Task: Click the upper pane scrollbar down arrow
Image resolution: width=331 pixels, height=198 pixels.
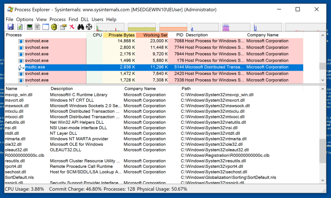Action: (322, 80)
